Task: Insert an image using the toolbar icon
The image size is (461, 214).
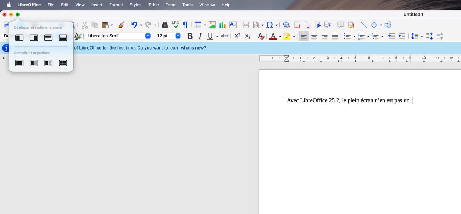Action: (x=212, y=25)
